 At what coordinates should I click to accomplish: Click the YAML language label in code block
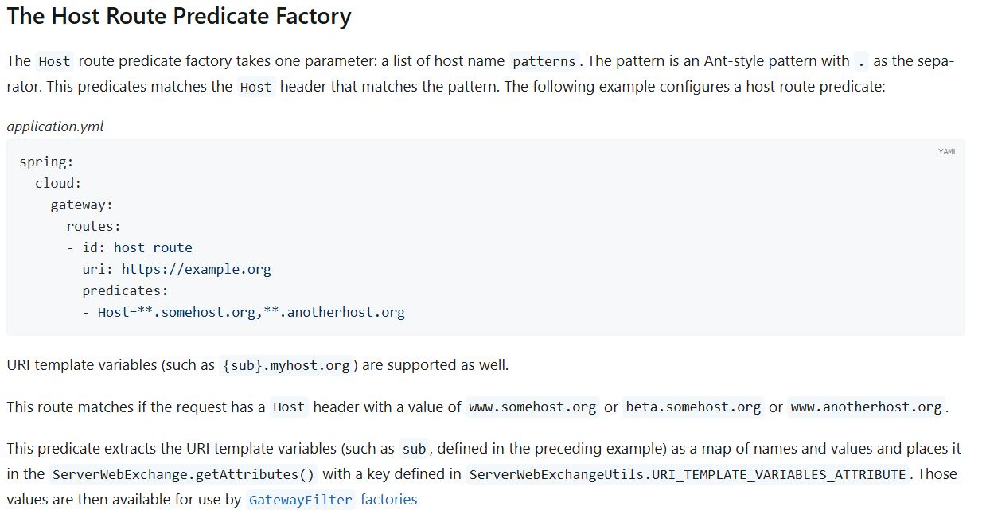[947, 151]
